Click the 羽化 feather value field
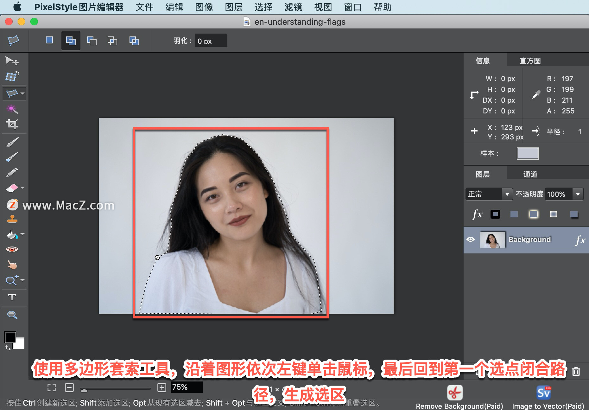The height and width of the screenshot is (410, 589). click(x=211, y=41)
